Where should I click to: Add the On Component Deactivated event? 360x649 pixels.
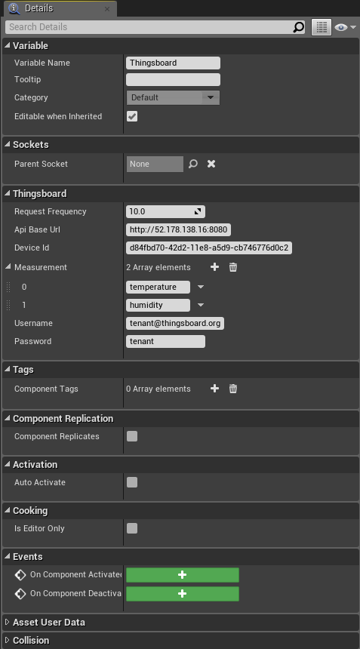tap(183, 594)
